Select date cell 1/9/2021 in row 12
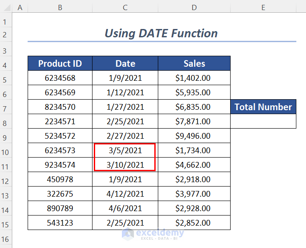Image resolution: width=306 pixels, height=248 pixels. point(125,179)
